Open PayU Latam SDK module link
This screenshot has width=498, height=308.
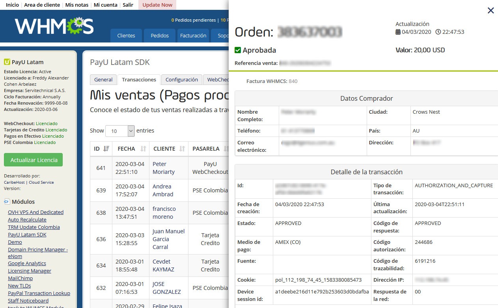tap(27, 234)
